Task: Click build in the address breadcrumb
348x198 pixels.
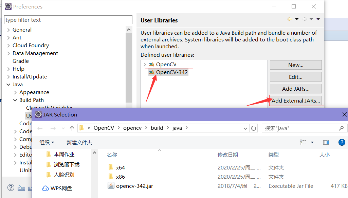Action: pos(157,128)
